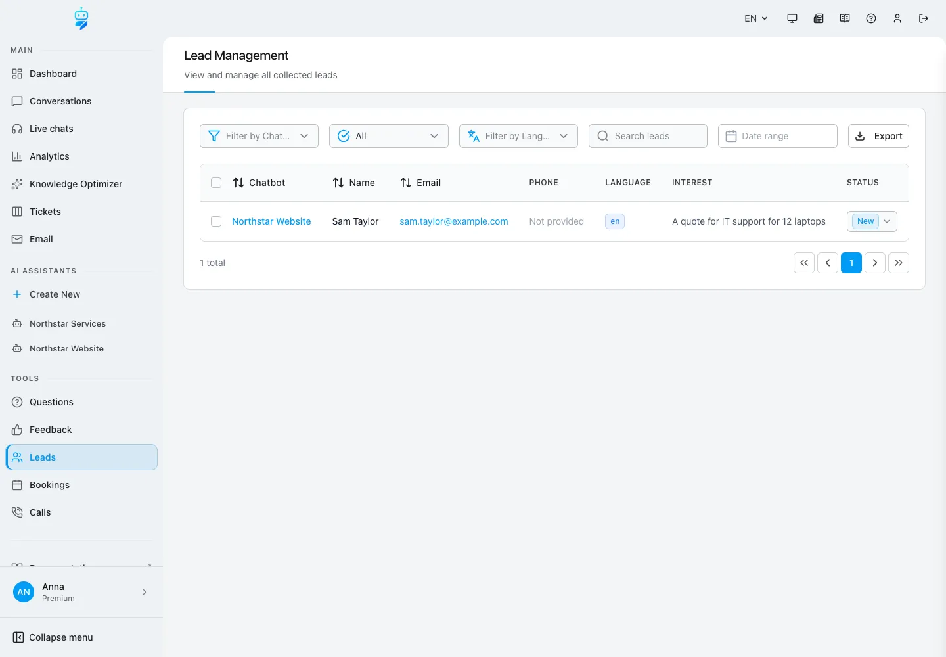Open the All status filter dropdown
The width and height of the screenshot is (946, 657).
tap(389, 136)
